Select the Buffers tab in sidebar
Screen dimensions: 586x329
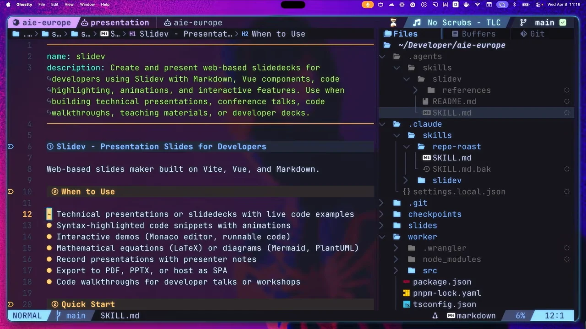473,34
